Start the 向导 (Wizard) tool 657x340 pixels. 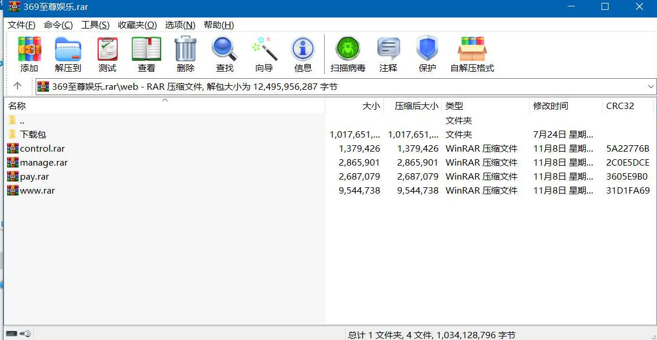pos(263,54)
